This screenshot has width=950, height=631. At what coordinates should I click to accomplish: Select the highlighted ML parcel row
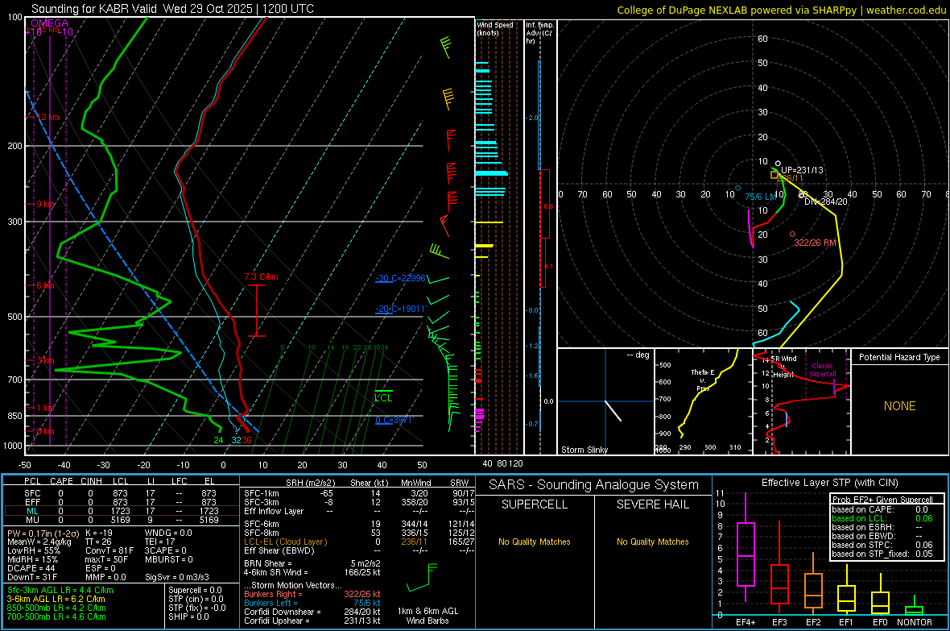(x=122, y=511)
